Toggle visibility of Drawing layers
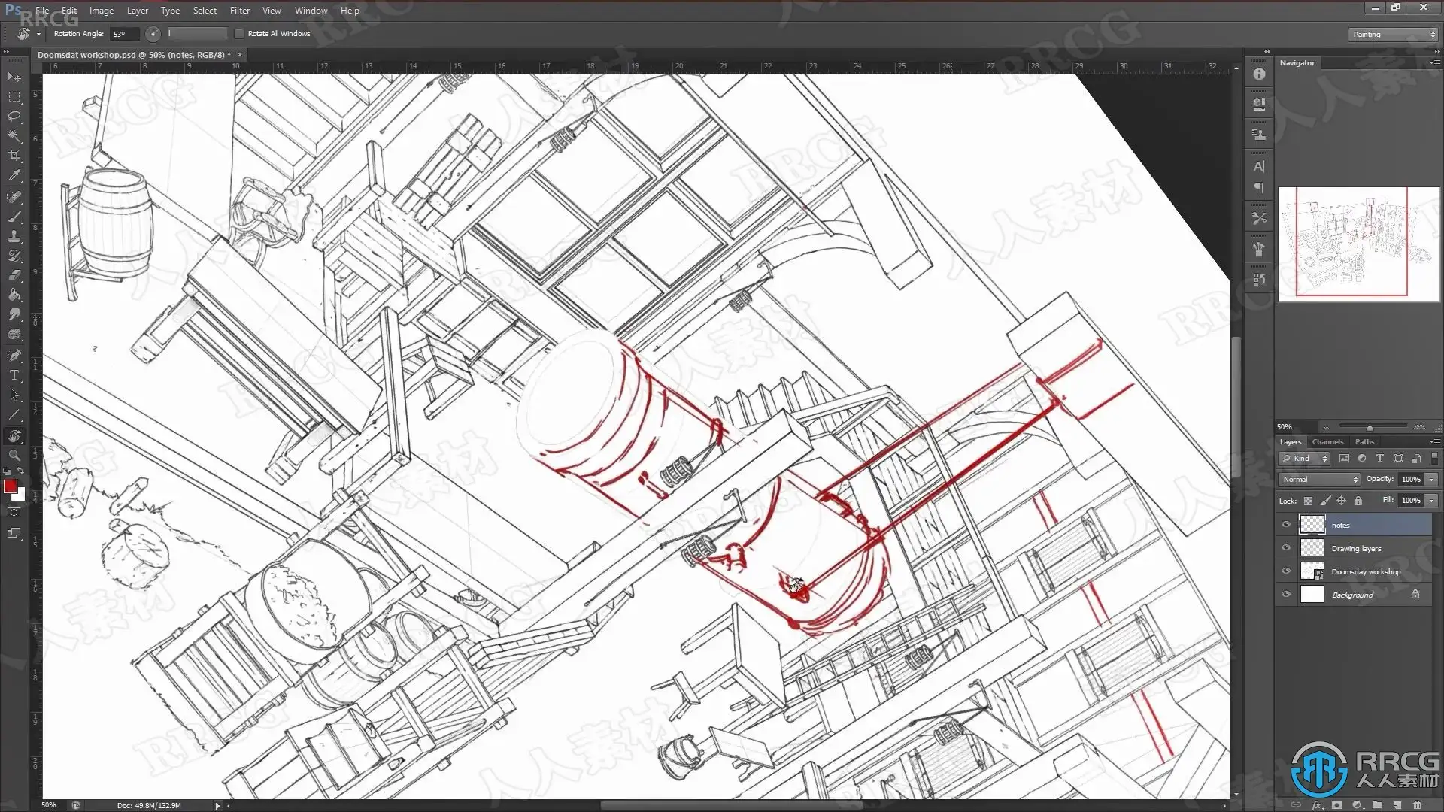Viewport: 1444px width, 812px height. tap(1286, 548)
